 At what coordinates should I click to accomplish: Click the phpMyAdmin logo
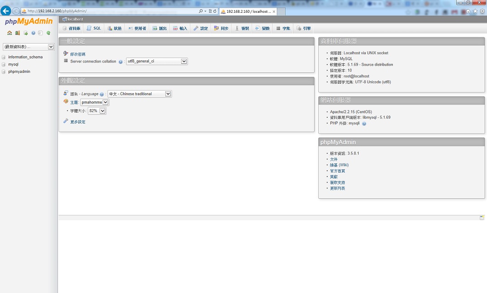coord(29,21)
